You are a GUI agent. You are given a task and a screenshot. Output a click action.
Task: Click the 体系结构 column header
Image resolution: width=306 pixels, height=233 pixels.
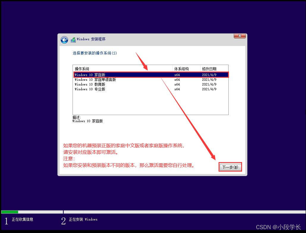point(182,68)
